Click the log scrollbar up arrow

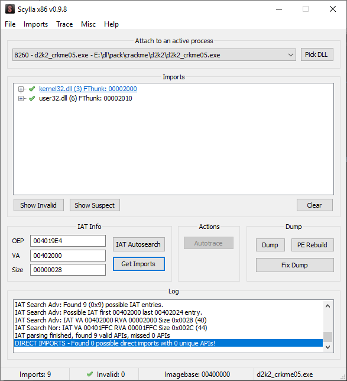328,306
